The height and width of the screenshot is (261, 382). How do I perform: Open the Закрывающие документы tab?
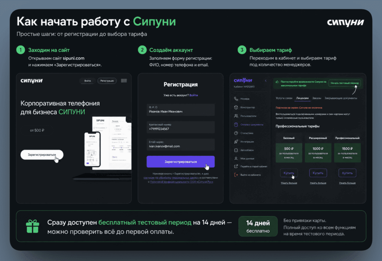tap(341, 98)
